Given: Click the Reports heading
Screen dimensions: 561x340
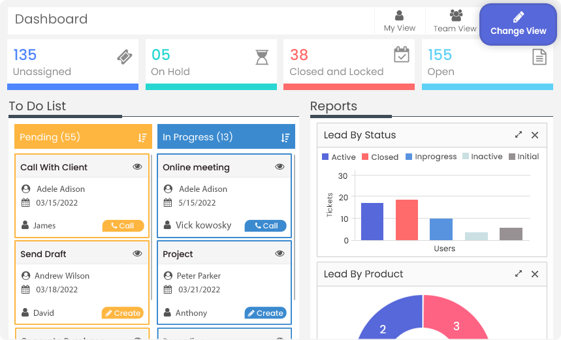Looking at the screenshot, I should coord(334,106).
